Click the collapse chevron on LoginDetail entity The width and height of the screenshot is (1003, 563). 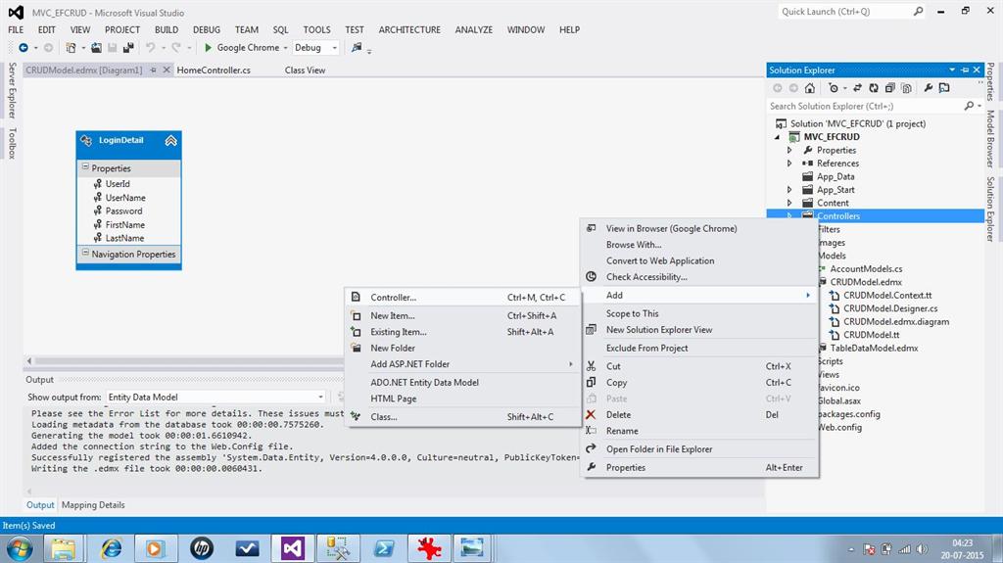click(170, 141)
